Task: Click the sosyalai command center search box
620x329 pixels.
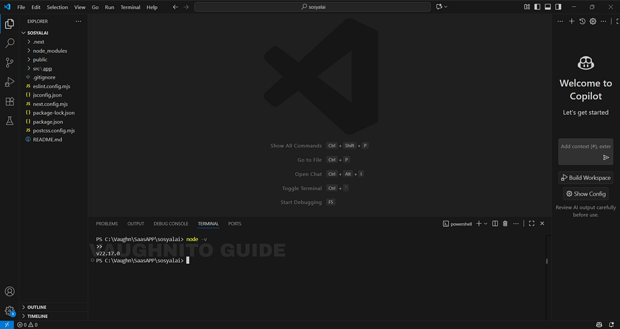Action: coord(312,7)
